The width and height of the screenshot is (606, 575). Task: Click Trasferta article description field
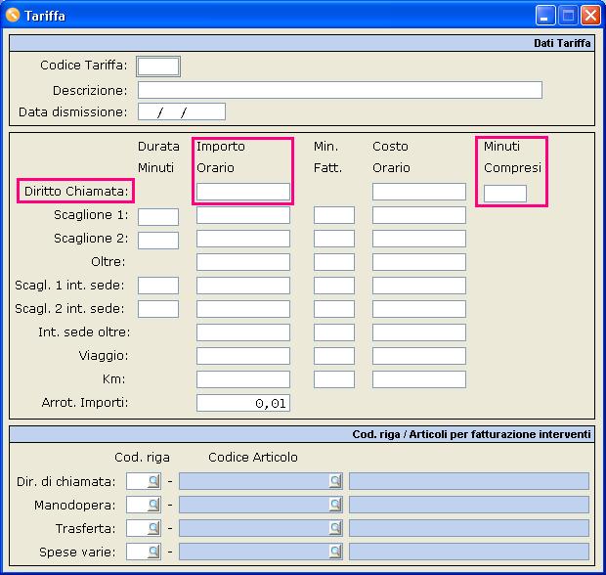469,528
